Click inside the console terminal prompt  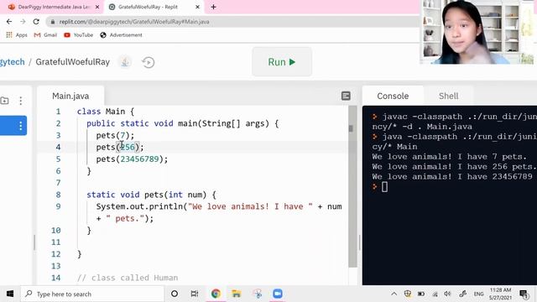coord(384,187)
